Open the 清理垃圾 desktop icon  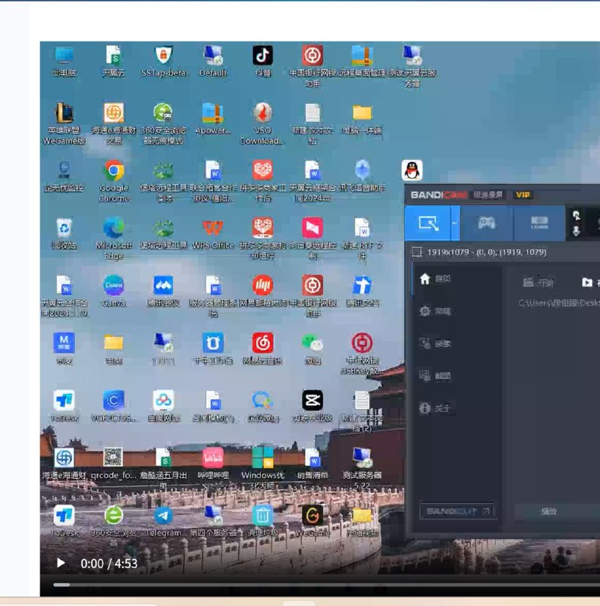pyautogui.click(x=263, y=521)
